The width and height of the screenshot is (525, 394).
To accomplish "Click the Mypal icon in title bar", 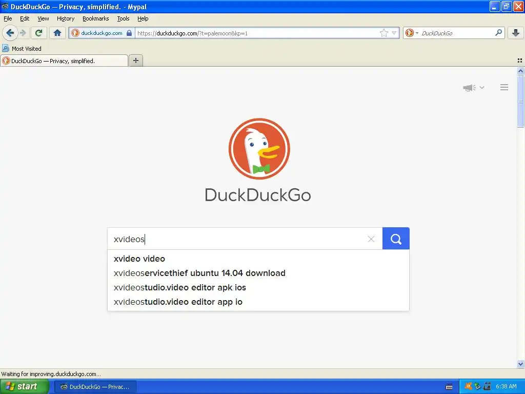I will coord(5,6).
